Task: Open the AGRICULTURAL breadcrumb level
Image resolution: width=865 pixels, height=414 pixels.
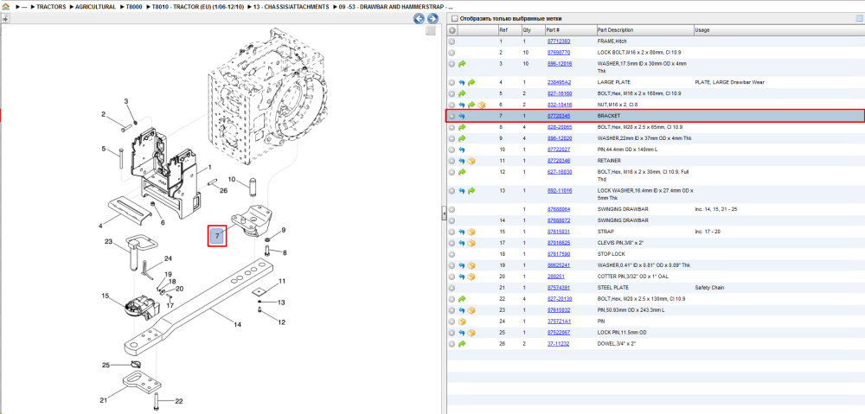Action: [x=94, y=7]
